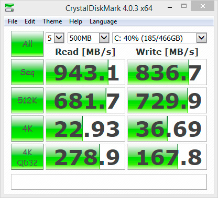218x198 pixels.
Task: Close the CrystalDiskMark window
Action: [x=203, y=6]
